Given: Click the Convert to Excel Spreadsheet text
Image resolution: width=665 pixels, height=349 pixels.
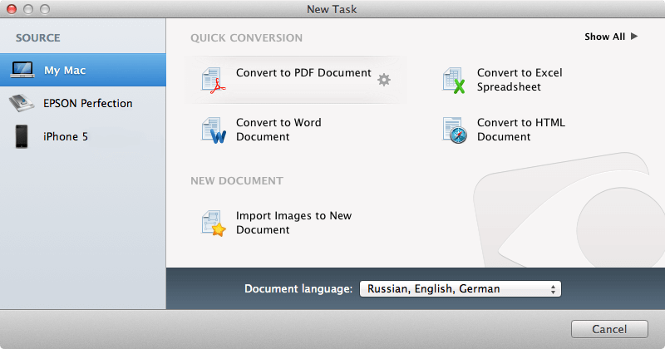Looking at the screenshot, I should [x=520, y=80].
